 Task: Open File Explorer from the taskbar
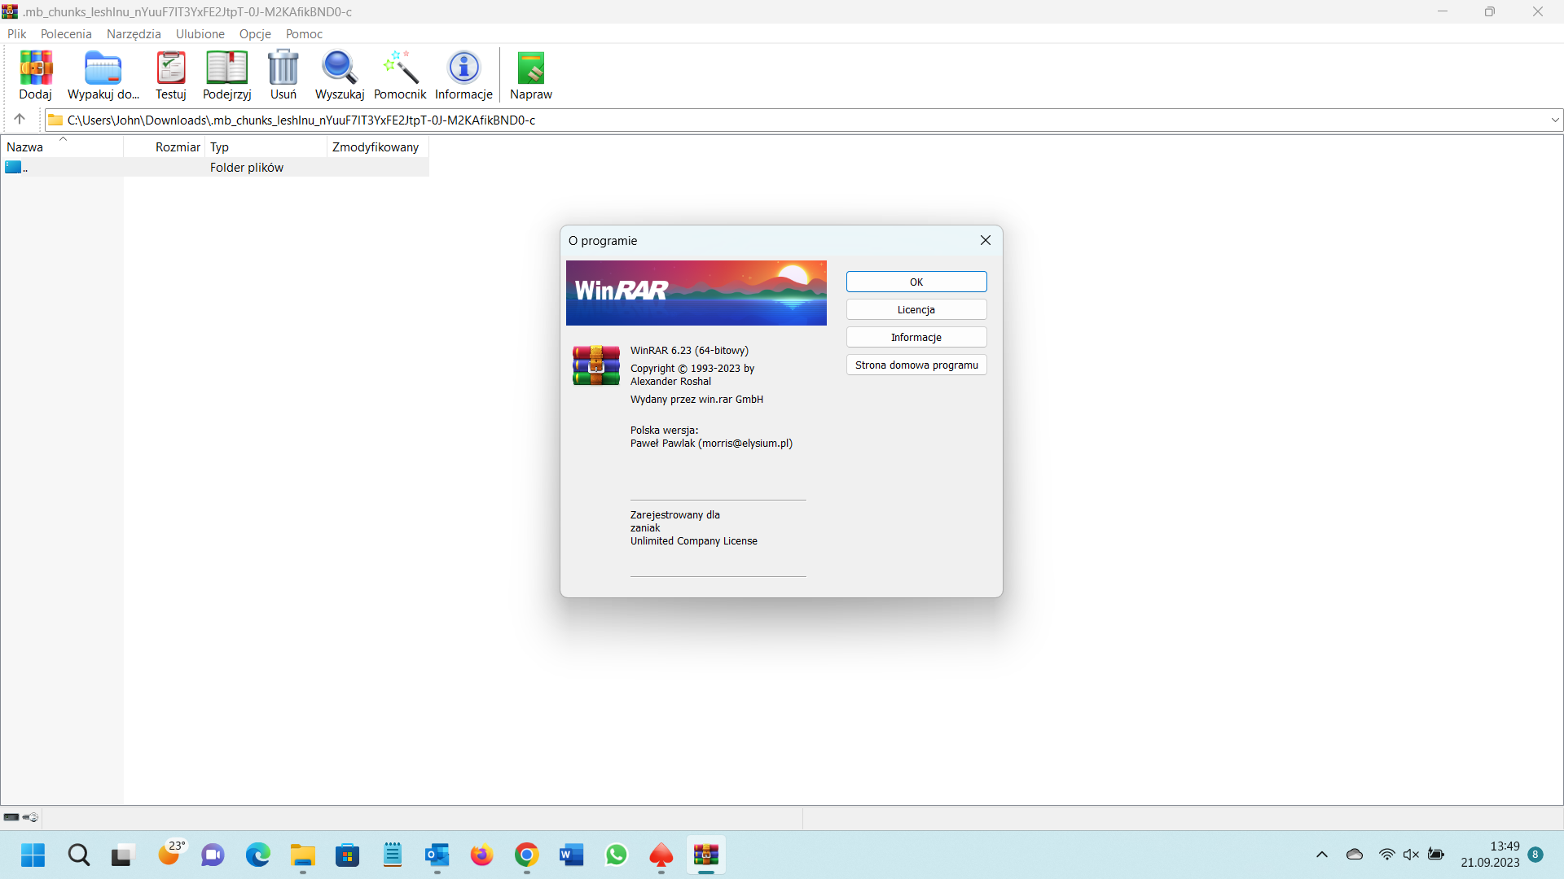[303, 855]
